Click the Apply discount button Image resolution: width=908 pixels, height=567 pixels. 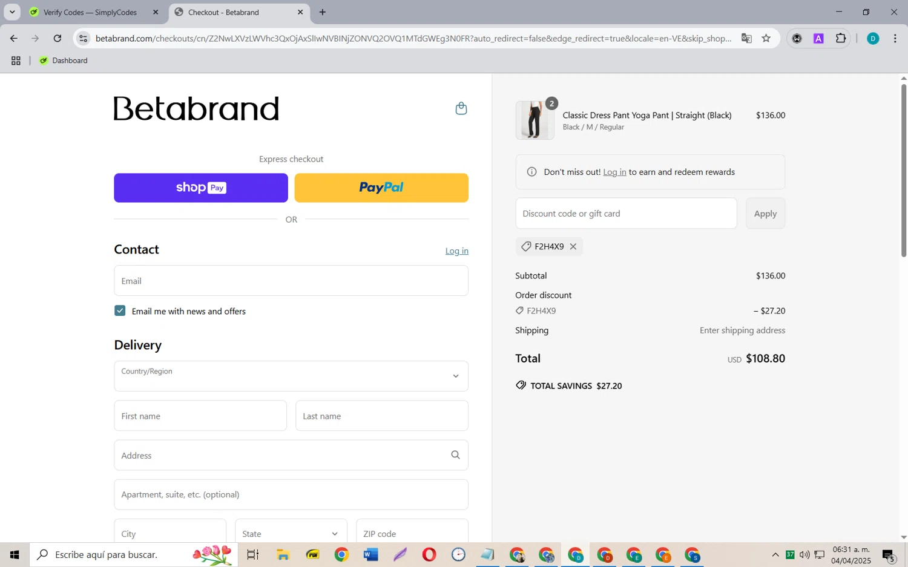point(765,213)
